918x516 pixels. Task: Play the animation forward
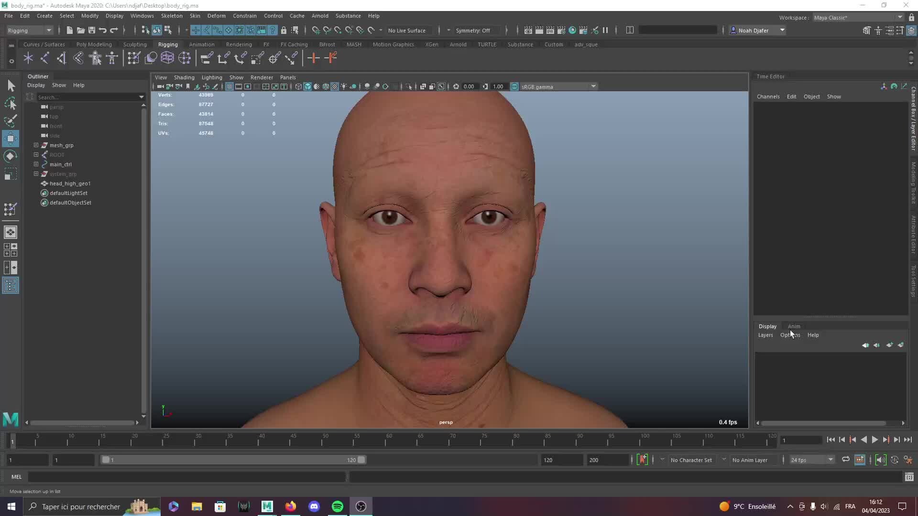tap(875, 440)
